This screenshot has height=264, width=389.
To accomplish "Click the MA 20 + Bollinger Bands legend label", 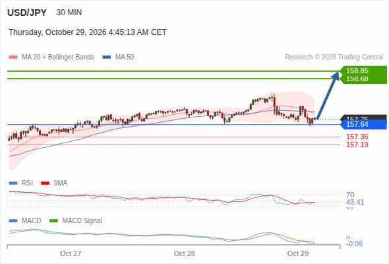I will [58, 57].
